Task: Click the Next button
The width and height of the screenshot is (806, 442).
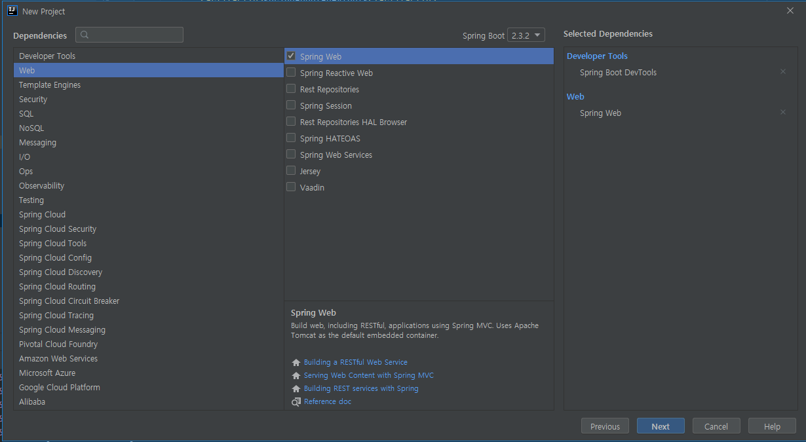Action: point(661,426)
